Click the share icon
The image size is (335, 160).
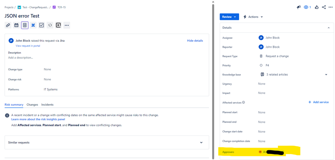click(x=324, y=7)
